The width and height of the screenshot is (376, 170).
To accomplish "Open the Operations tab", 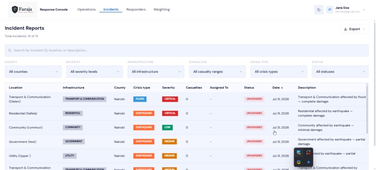I will pyautogui.click(x=86, y=10).
